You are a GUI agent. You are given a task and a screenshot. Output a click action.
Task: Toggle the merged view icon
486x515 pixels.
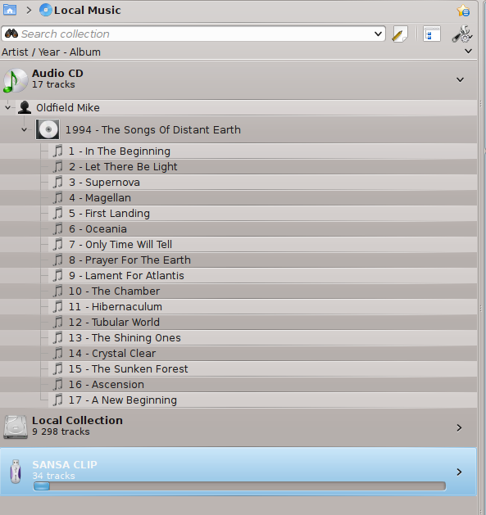(432, 34)
